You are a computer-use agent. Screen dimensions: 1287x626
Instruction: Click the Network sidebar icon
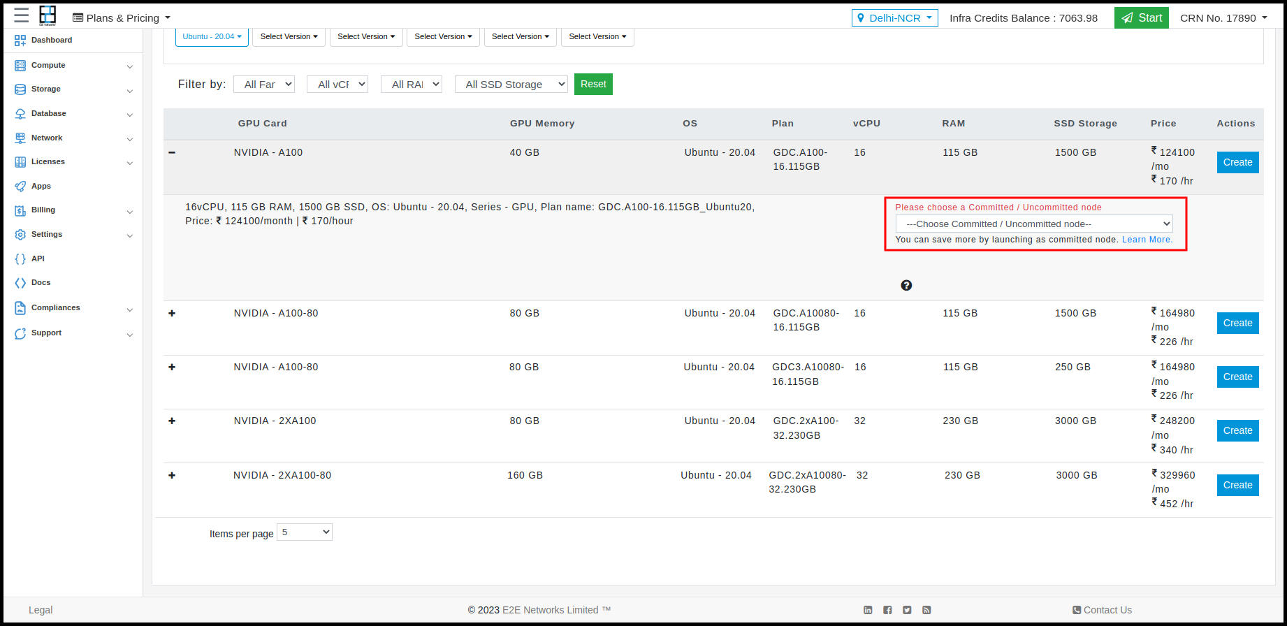click(20, 138)
